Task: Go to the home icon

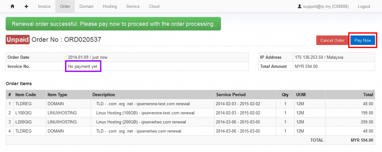Action: coord(12,6)
